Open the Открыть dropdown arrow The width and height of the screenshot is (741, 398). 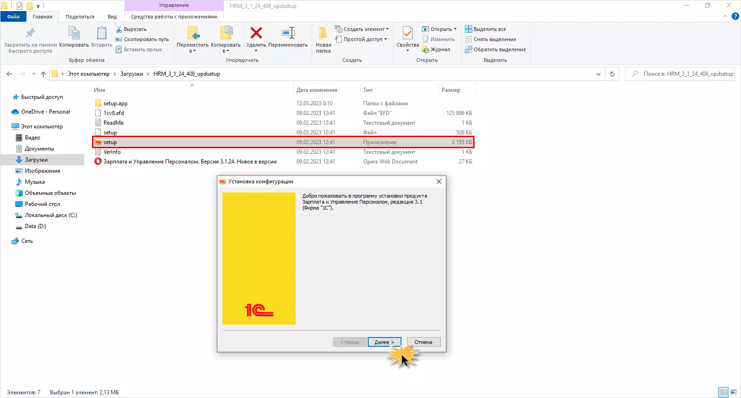455,29
